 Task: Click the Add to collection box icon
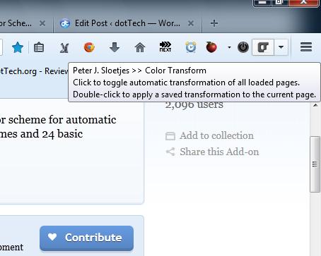coord(170,136)
